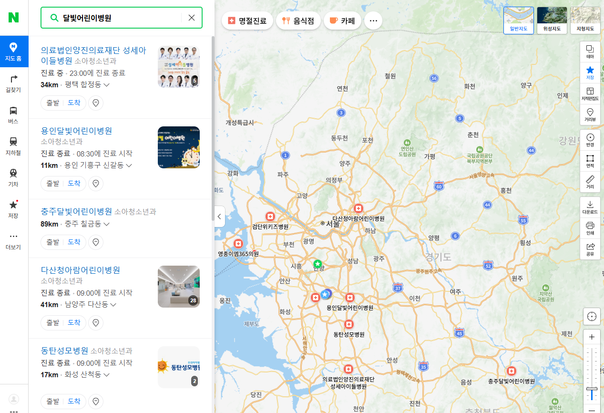Open 의료법인양진의료재단 성세아이들병원 result

coord(94,55)
